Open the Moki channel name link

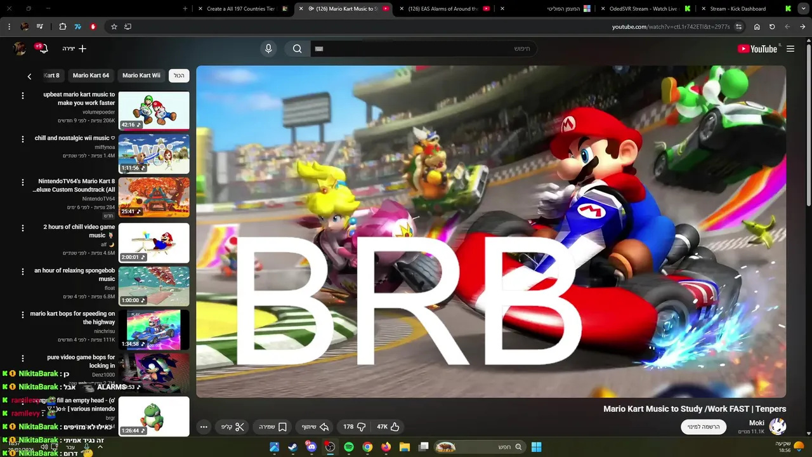pos(757,423)
